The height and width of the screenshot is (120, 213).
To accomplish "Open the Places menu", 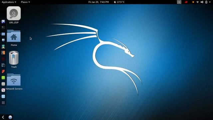I will click(x=25, y=2).
